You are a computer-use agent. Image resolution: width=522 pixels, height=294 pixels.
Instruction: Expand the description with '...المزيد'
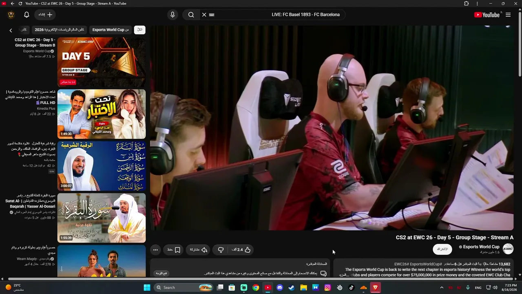pos(344,275)
